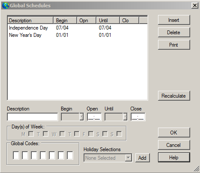Click the Begin column header
The height and width of the screenshot is (173, 200).
65,21
